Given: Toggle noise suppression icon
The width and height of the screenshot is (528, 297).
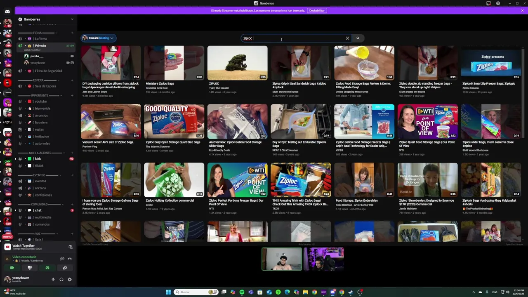Looking at the screenshot, I should pos(62,259).
